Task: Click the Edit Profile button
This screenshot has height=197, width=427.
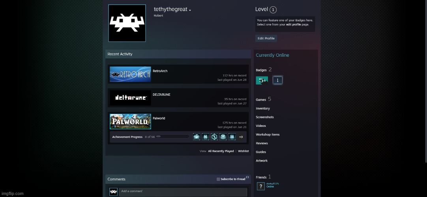Action: [x=266, y=38]
